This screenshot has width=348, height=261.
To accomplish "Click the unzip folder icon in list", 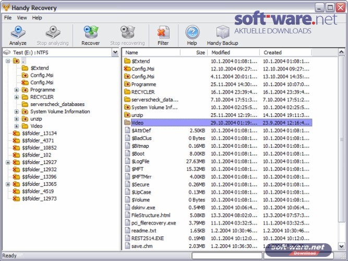I will point(127,115).
